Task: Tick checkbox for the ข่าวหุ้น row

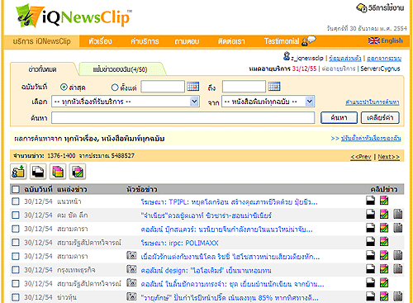Action: tap(16, 297)
